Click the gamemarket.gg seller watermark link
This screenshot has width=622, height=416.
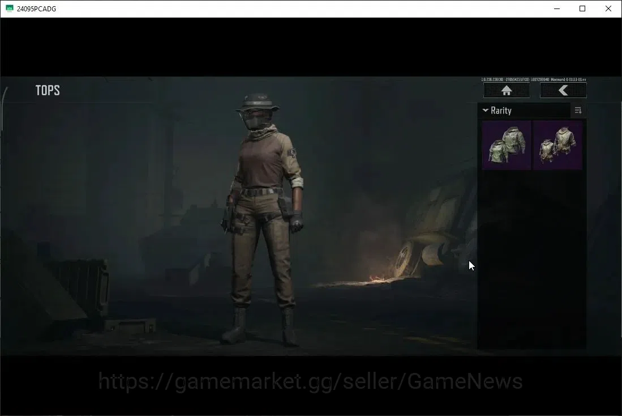(310, 381)
